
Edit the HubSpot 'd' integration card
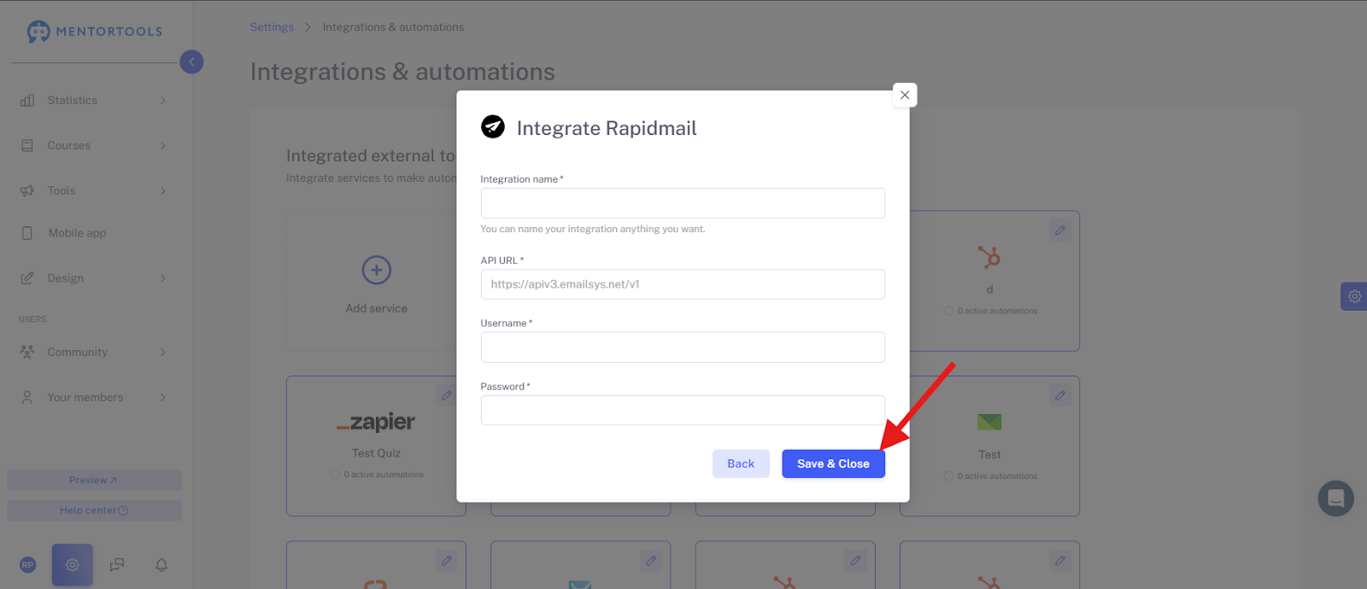(1060, 230)
